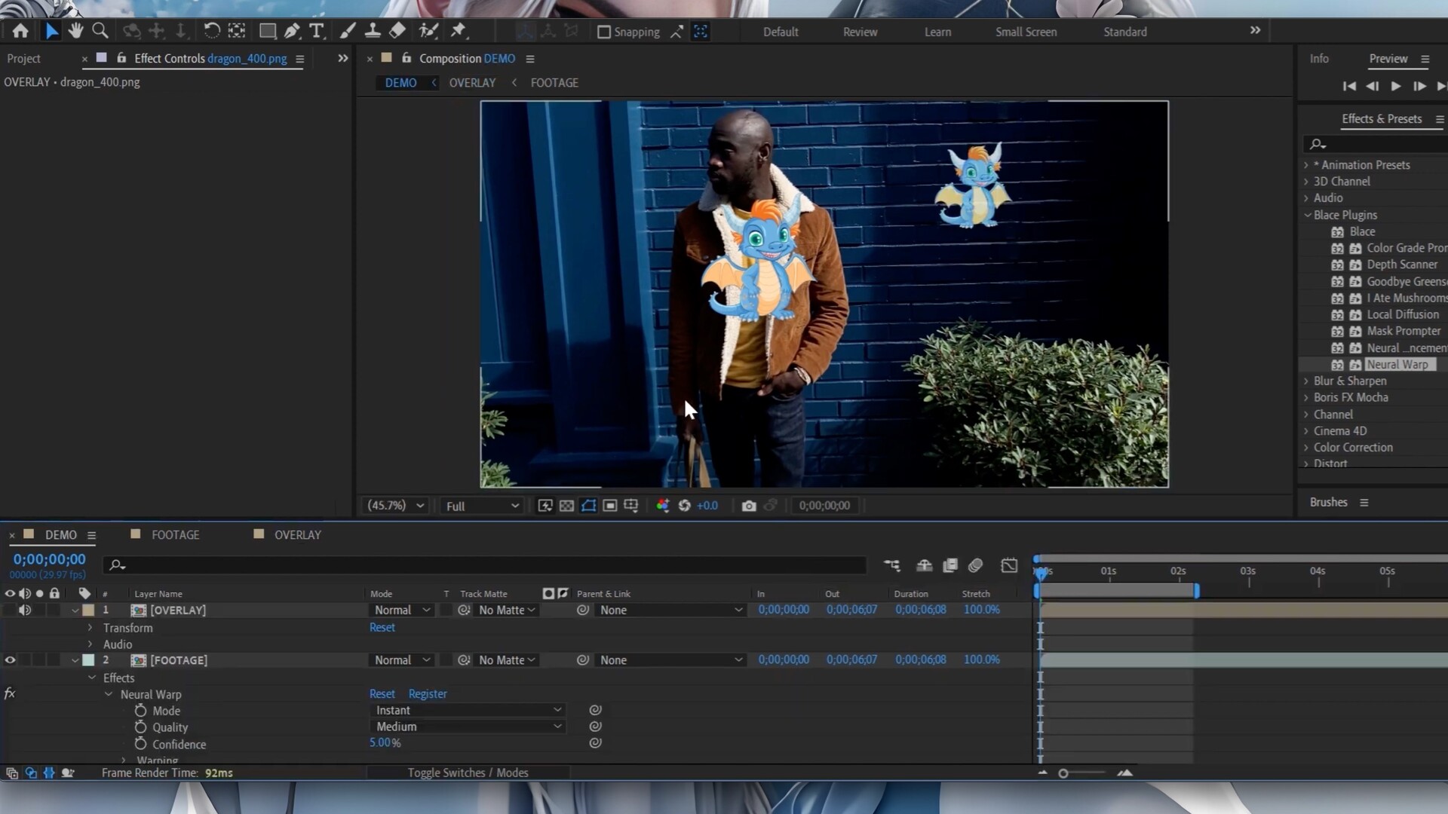Select the Pen tool
Image resolution: width=1448 pixels, height=814 pixels.
click(x=292, y=31)
